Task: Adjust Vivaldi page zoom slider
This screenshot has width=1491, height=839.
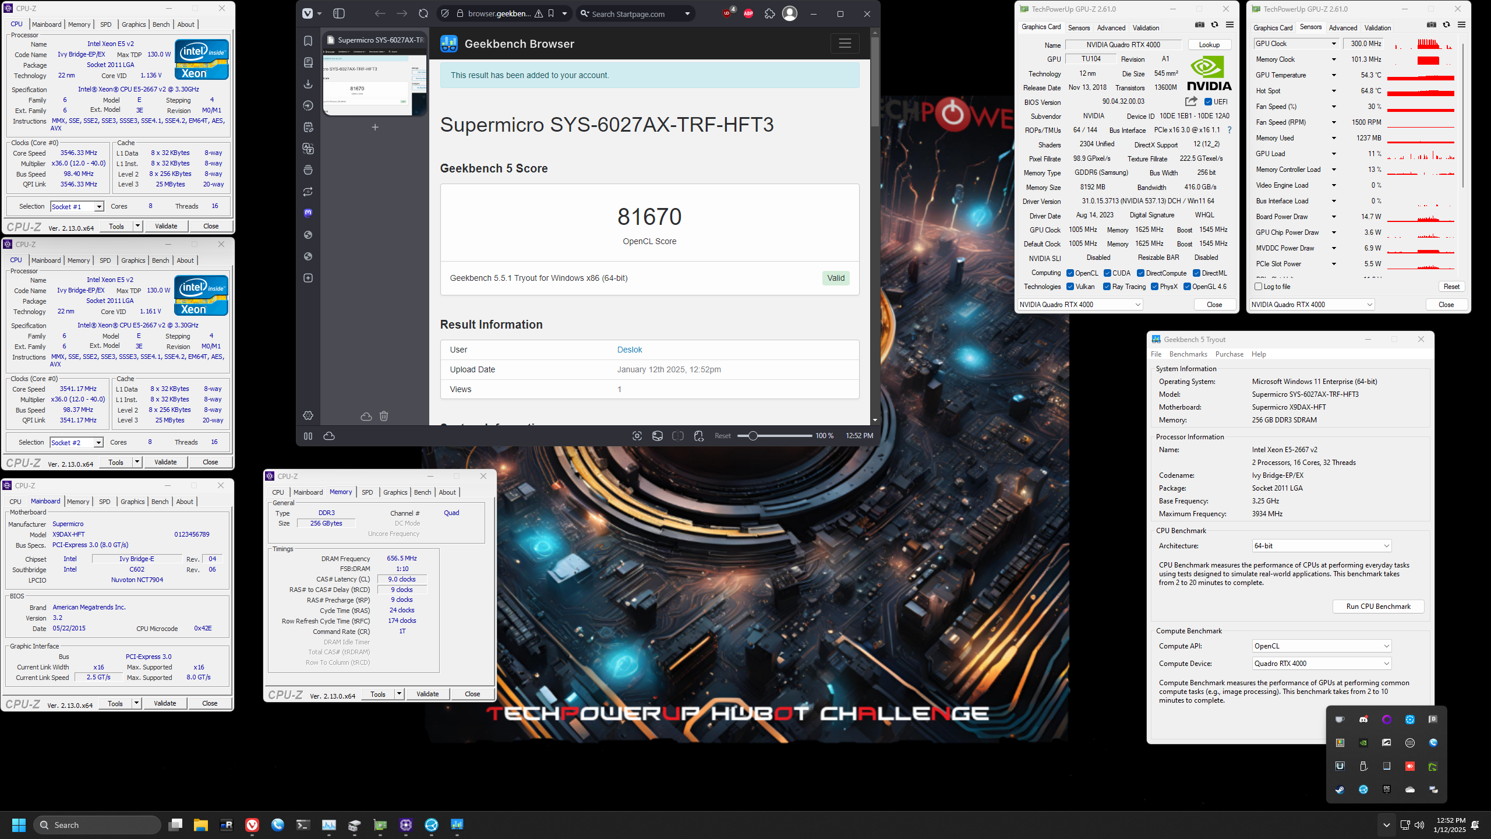Action: point(774,436)
